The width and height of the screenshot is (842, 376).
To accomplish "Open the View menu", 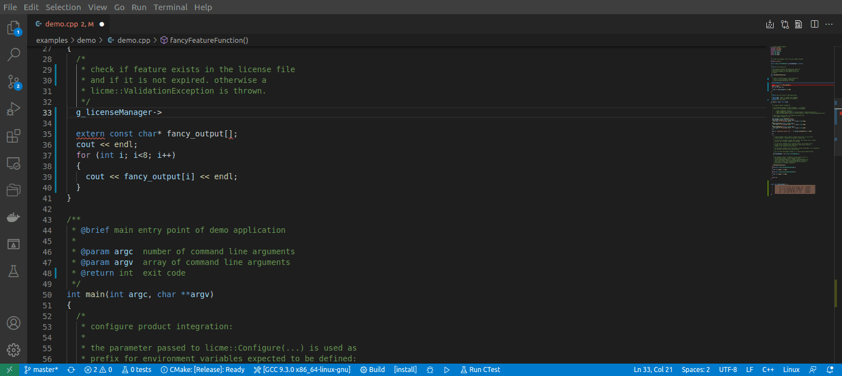I will pyautogui.click(x=98, y=7).
